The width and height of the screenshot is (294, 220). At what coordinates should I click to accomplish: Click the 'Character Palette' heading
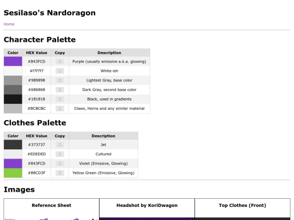(x=40, y=40)
